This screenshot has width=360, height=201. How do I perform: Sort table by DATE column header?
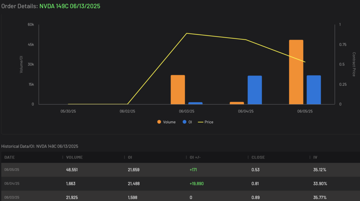coord(9,157)
